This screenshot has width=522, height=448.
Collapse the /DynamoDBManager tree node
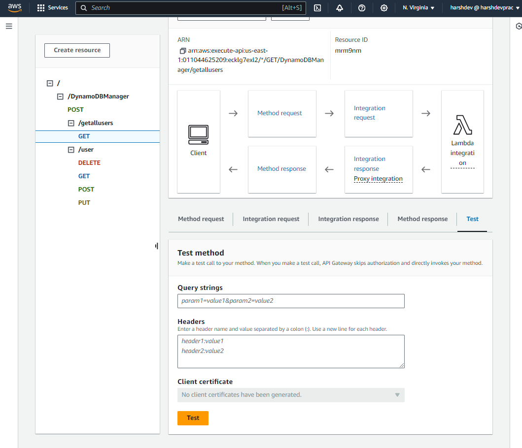point(60,96)
